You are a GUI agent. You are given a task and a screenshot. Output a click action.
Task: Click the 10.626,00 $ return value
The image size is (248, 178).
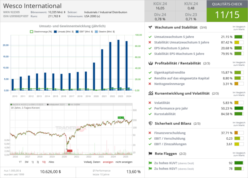[51, 172]
